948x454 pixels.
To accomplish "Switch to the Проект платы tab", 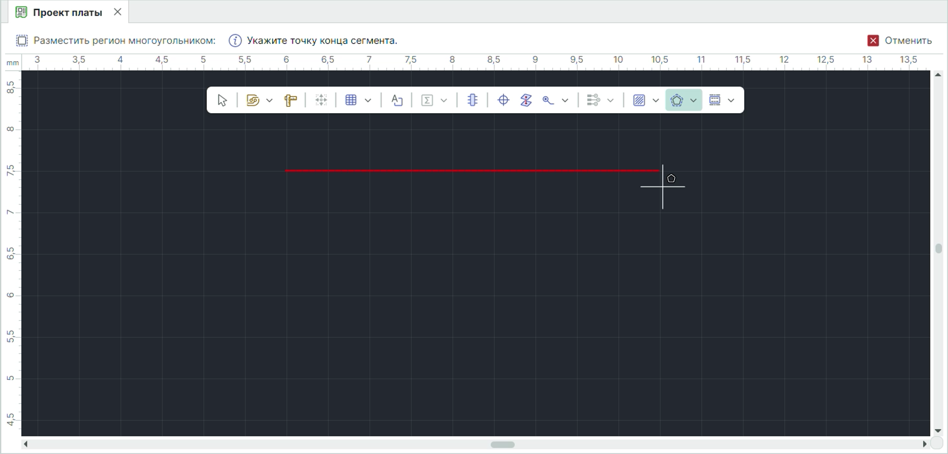I will pos(67,12).
